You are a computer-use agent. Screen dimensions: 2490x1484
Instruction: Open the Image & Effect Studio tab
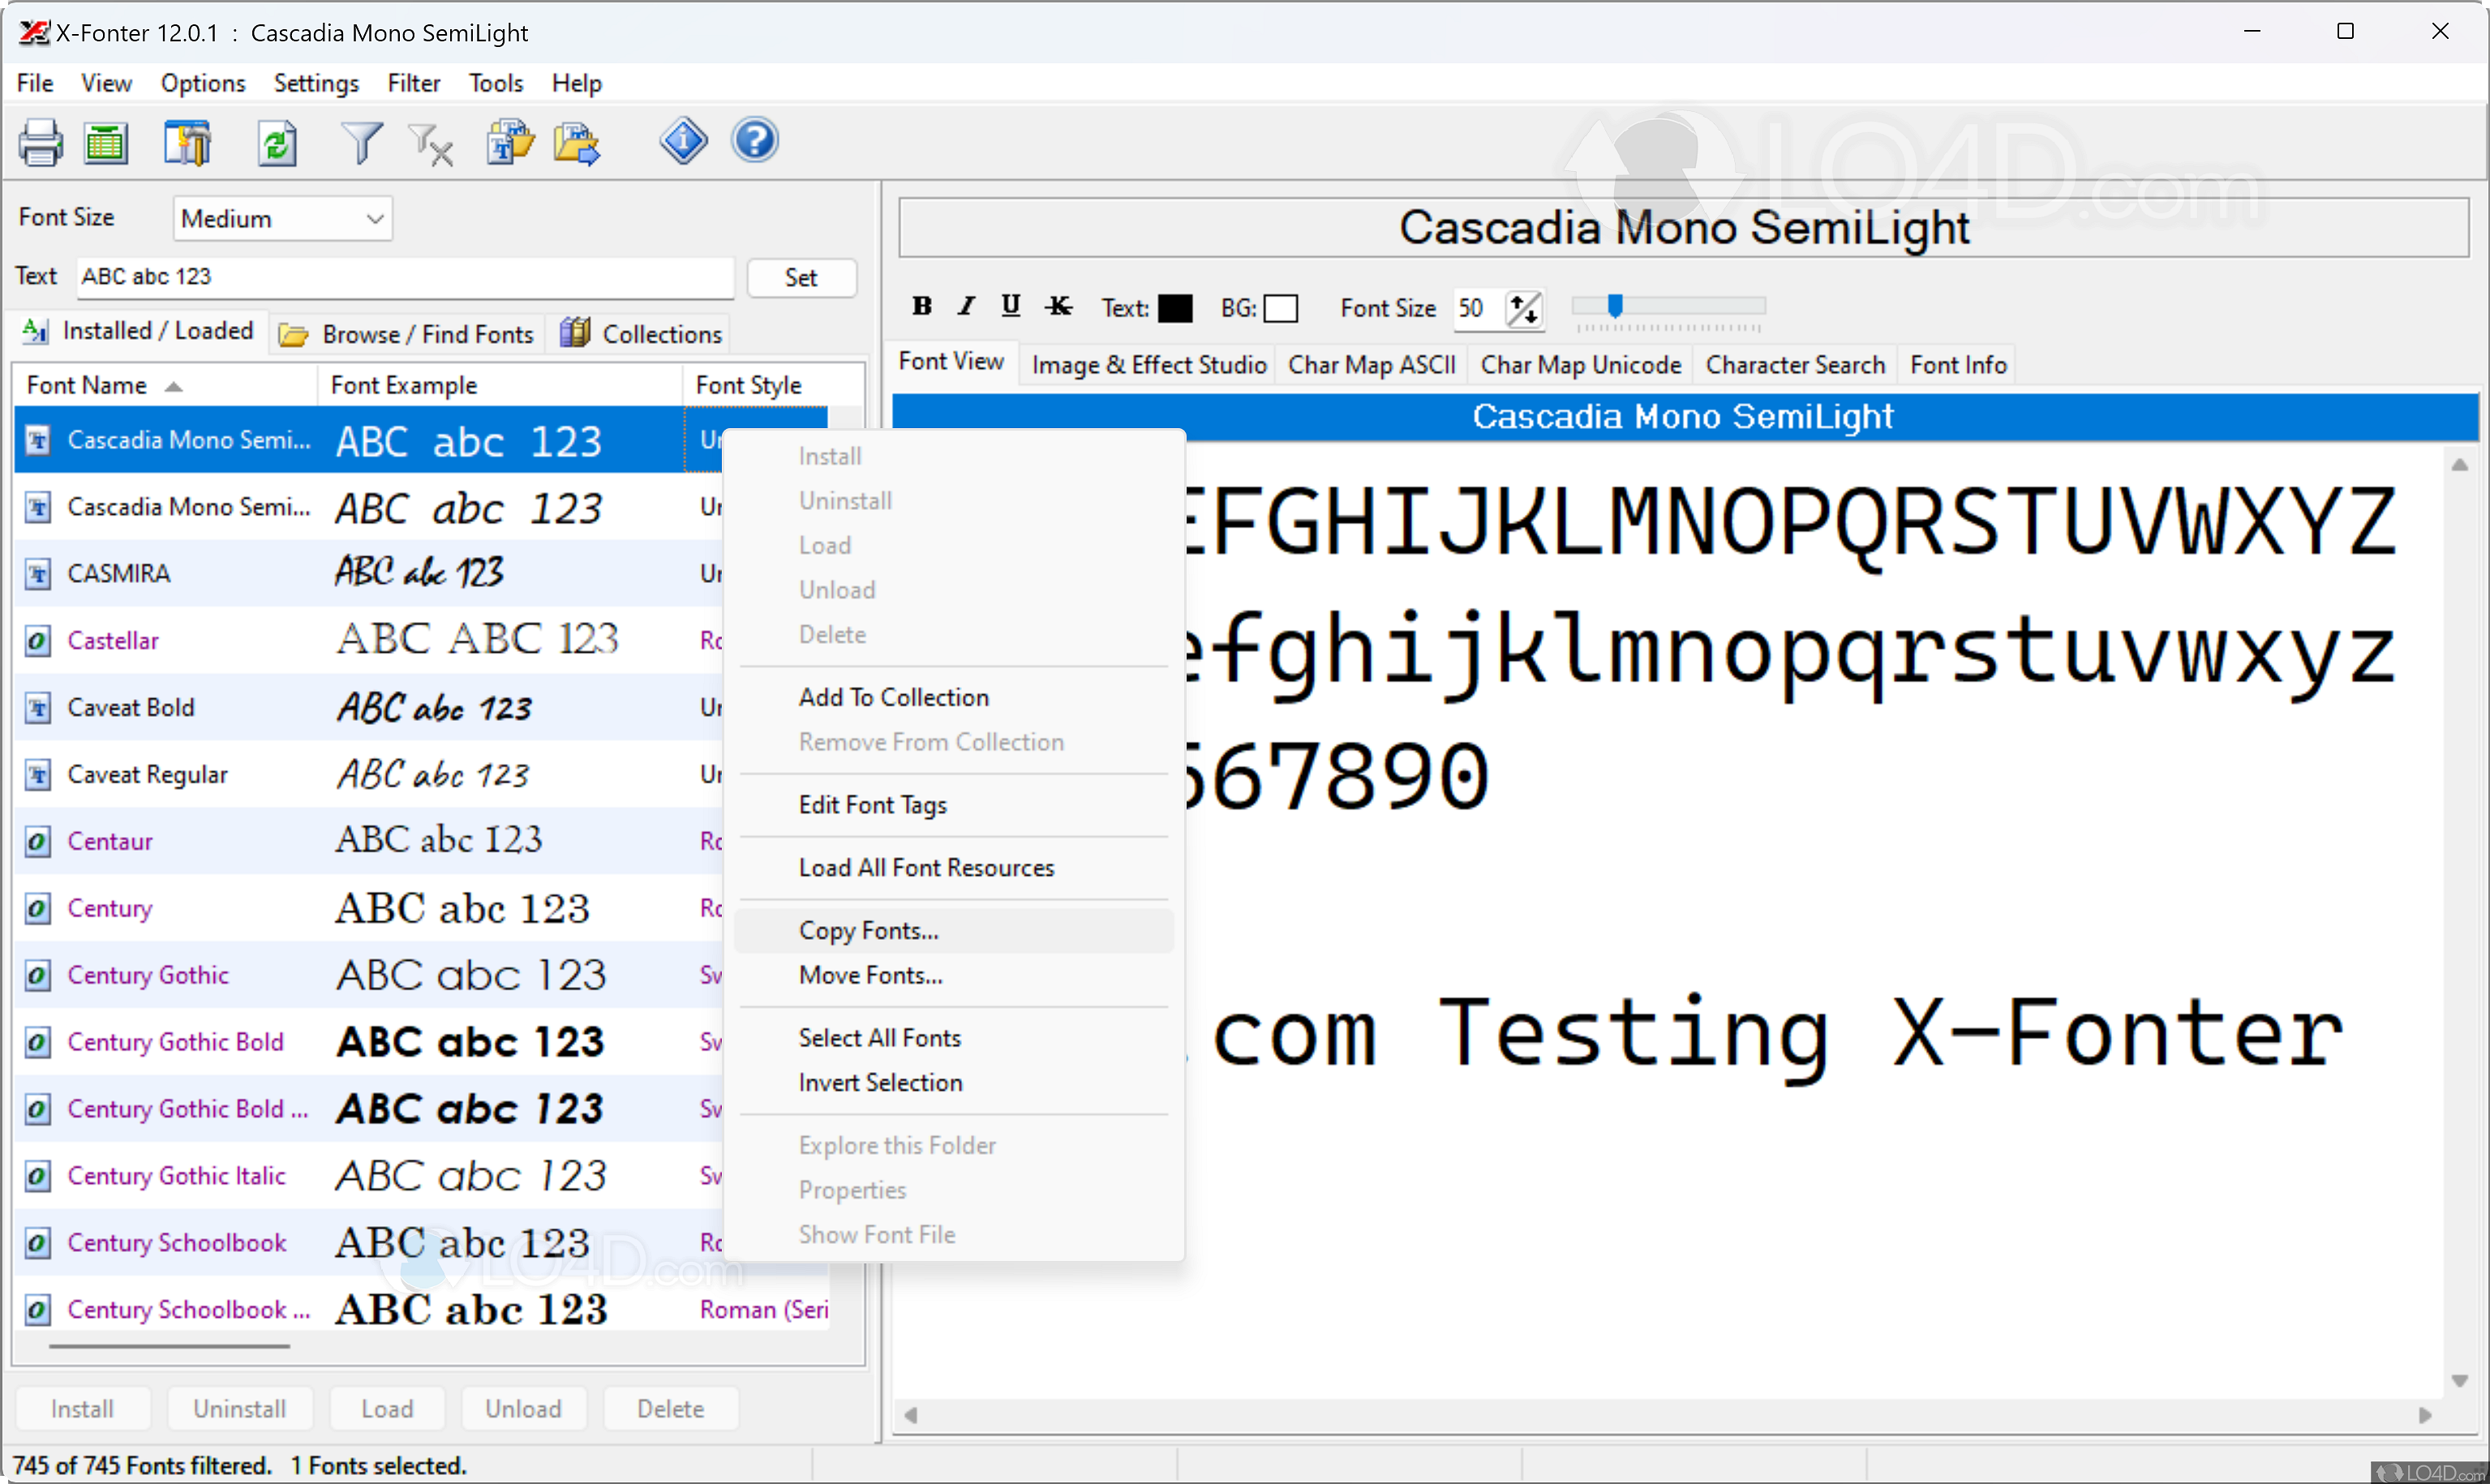pyautogui.click(x=1149, y=365)
